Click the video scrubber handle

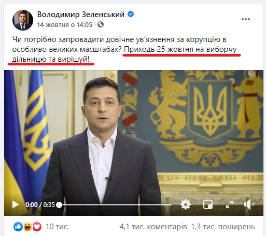[x=59, y=205]
